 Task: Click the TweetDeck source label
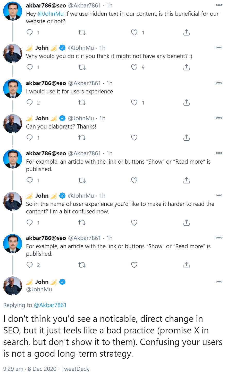(75, 369)
